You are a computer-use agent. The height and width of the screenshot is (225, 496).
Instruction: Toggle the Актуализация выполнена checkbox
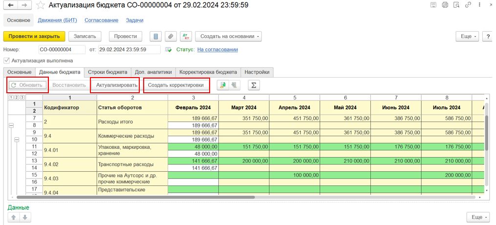[6, 61]
